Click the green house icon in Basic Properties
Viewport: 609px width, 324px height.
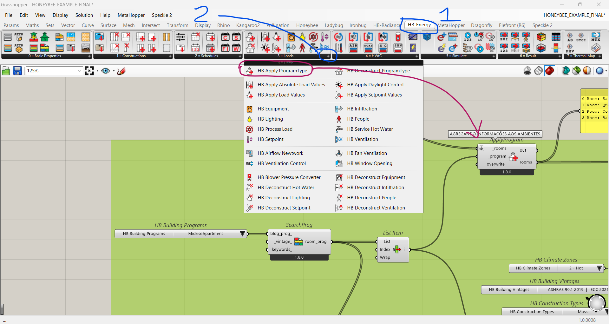(45, 37)
